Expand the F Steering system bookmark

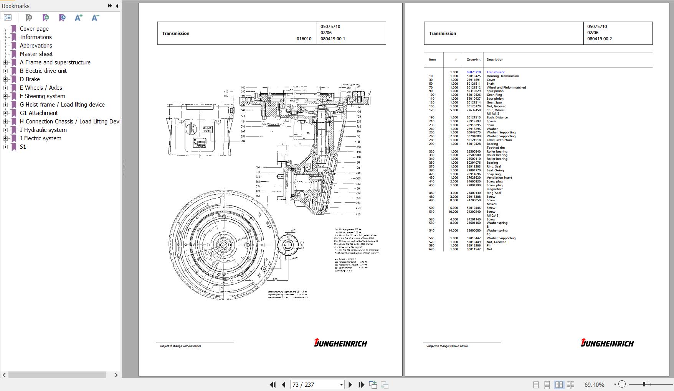click(x=5, y=96)
